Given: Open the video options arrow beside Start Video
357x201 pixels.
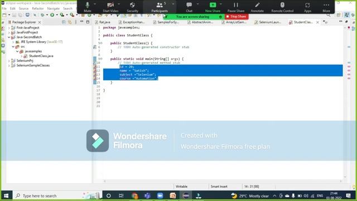Looking at the screenshot, I should click(119, 4).
